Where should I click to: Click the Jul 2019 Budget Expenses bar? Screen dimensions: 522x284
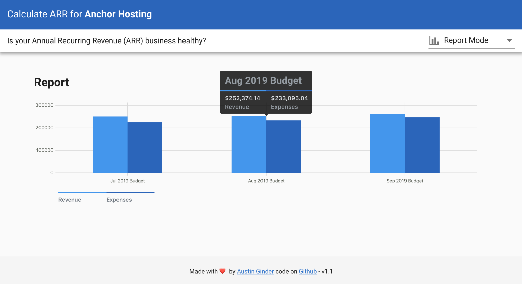(x=145, y=147)
